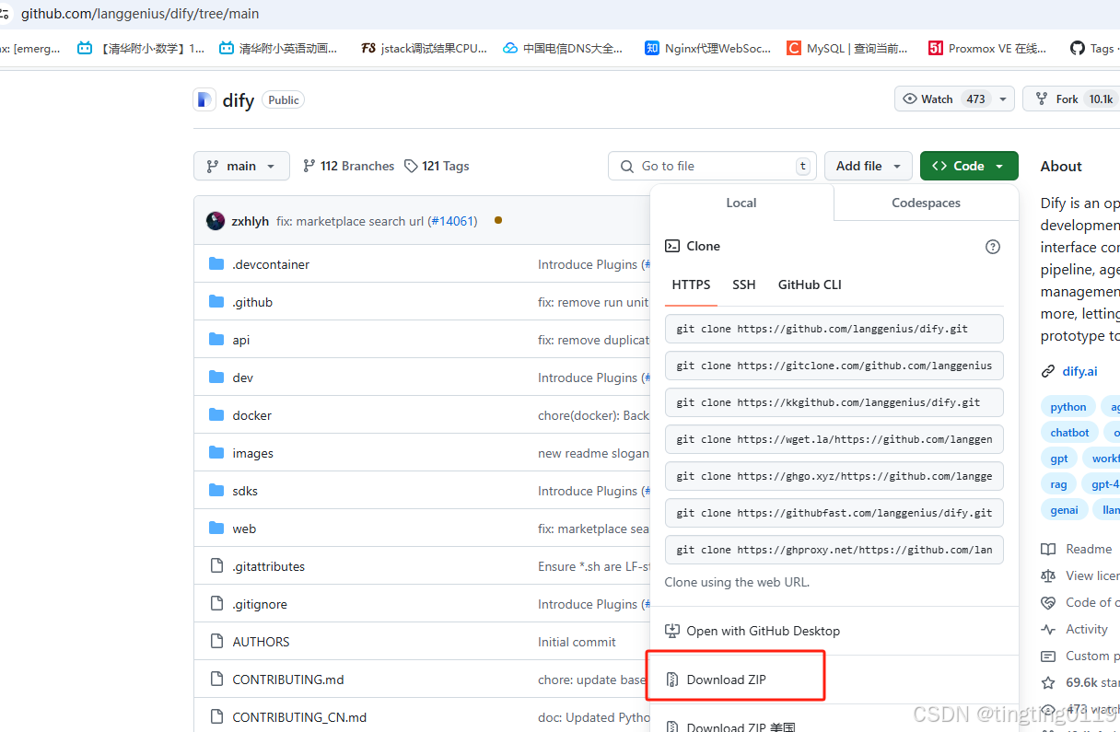The width and height of the screenshot is (1120, 732).
Task: Click the license scale icon
Action: point(1048,575)
